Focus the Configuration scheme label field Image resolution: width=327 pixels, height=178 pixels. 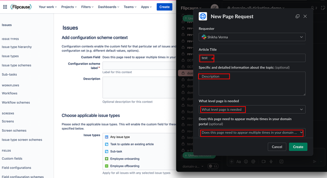coord(139,66)
